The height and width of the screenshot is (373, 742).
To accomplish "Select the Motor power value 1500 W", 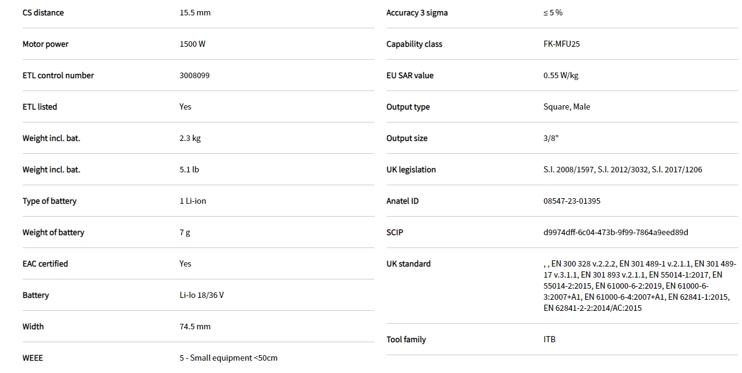I will [x=192, y=44].
